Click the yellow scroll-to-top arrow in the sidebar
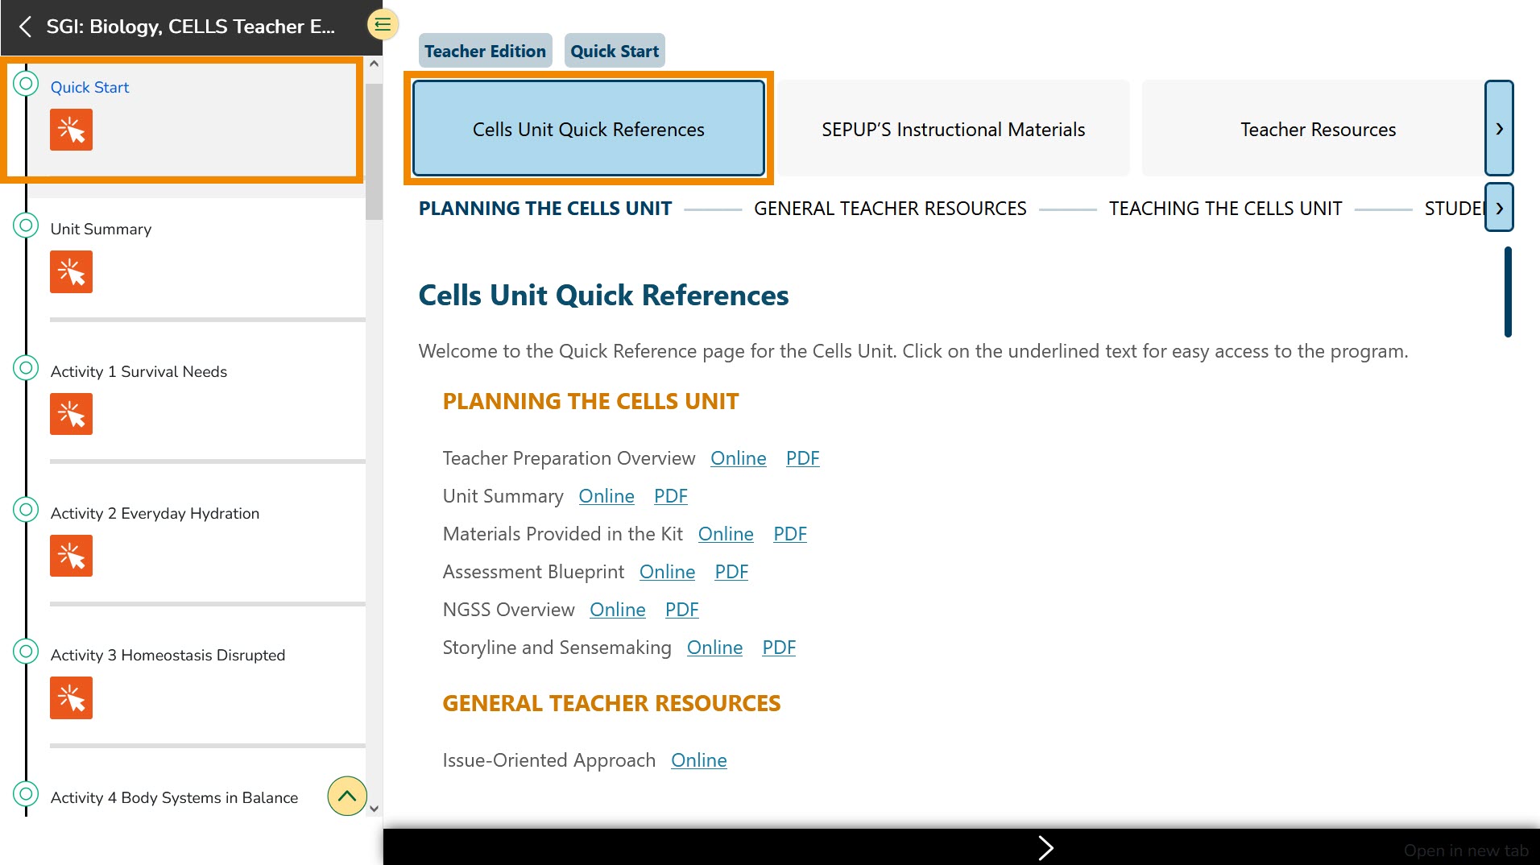Viewport: 1540px width, 865px height. [346, 796]
